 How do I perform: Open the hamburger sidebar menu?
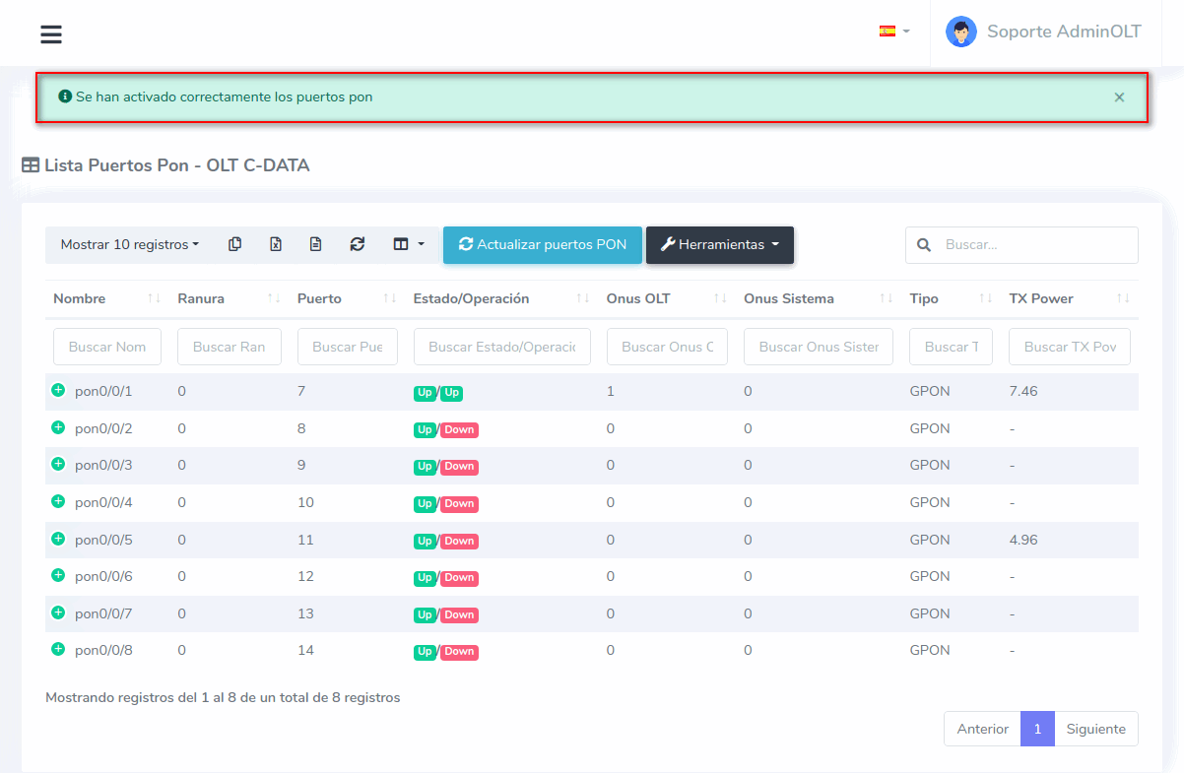[51, 34]
